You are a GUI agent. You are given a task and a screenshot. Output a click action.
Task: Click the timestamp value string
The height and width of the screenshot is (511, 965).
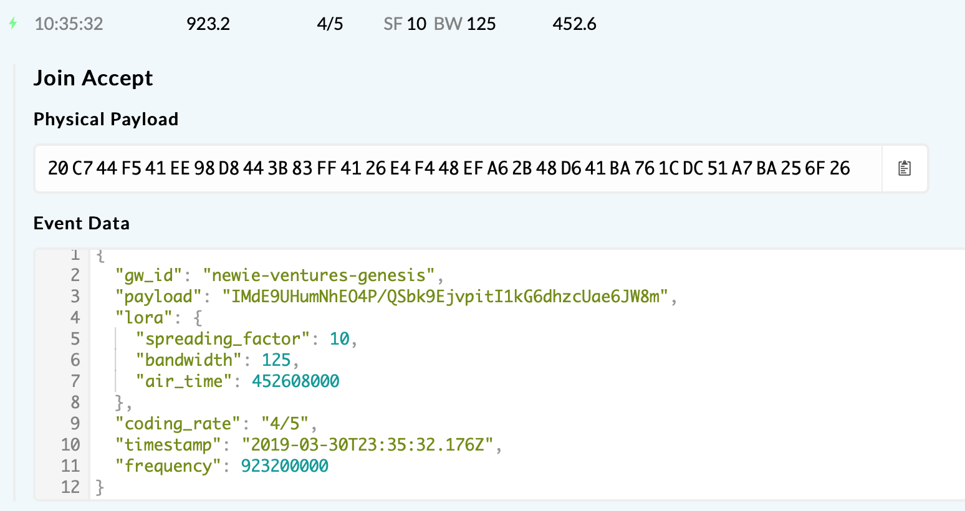tap(368, 444)
